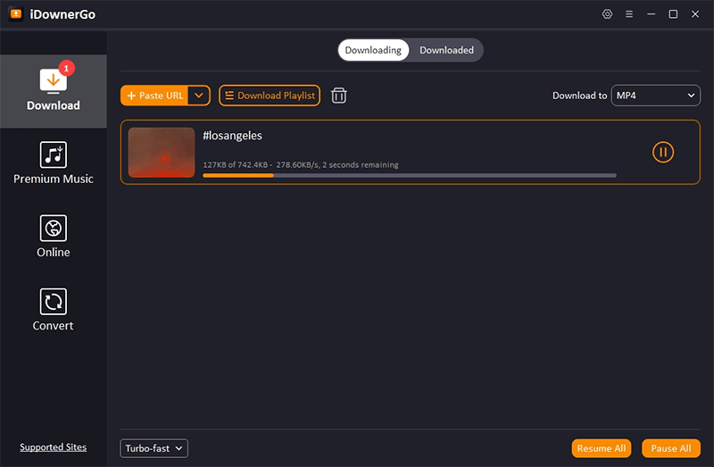Switch to the Downloaded tab

pyautogui.click(x=446, y=50)
